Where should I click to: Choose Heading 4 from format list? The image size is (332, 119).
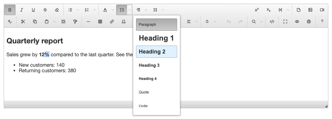tap(156, 79)
